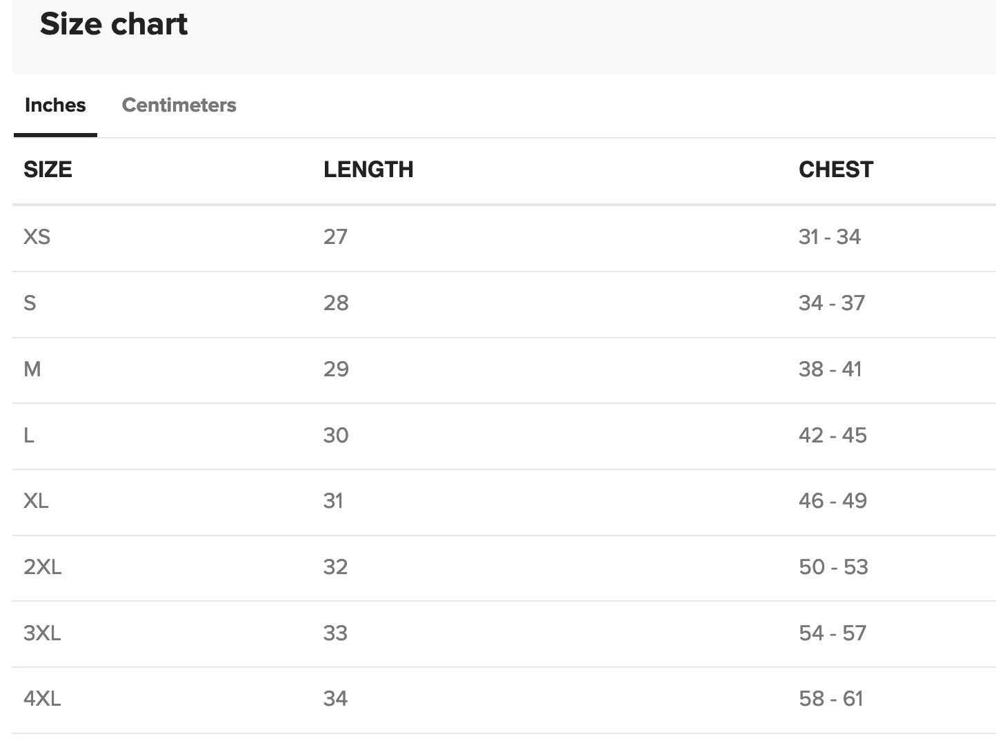Click the XL size label

[36, 501]
